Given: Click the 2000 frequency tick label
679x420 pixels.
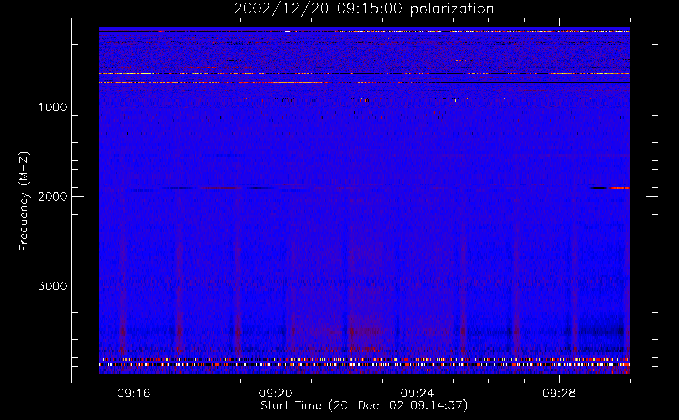Looking at the screenshot, I should point(52,197).
